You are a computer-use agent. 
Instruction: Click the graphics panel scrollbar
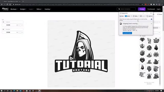click(x=160, y=75)
